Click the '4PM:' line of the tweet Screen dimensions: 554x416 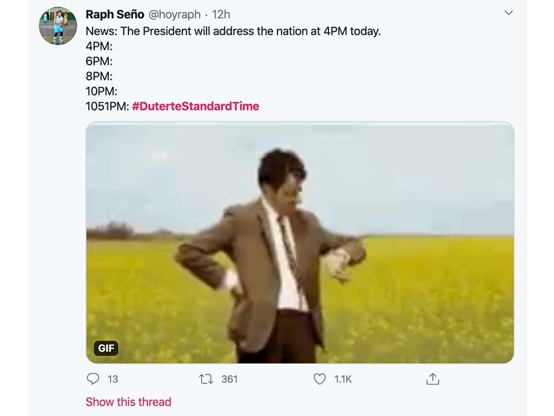[x=99, y=46]
